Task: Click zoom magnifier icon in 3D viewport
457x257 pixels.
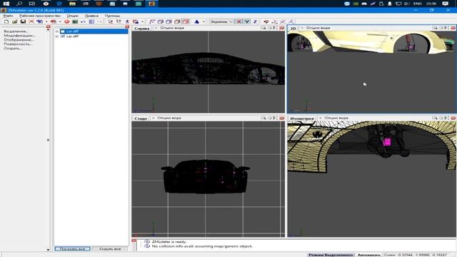Action: 435,28
